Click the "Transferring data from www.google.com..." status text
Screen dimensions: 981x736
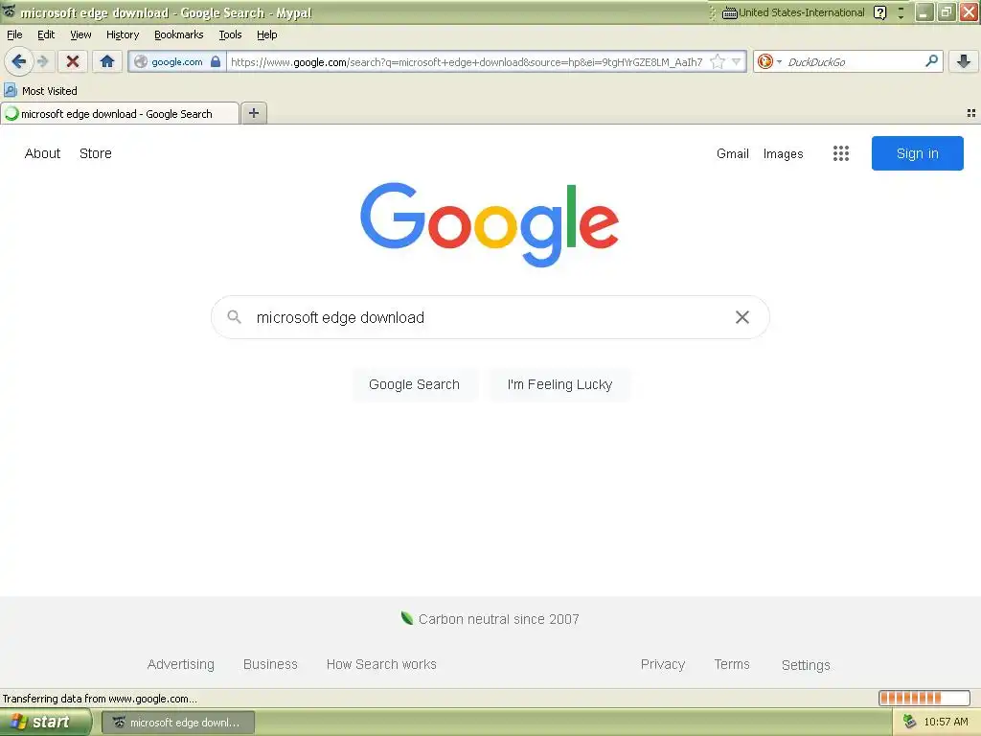click(100, 699)
